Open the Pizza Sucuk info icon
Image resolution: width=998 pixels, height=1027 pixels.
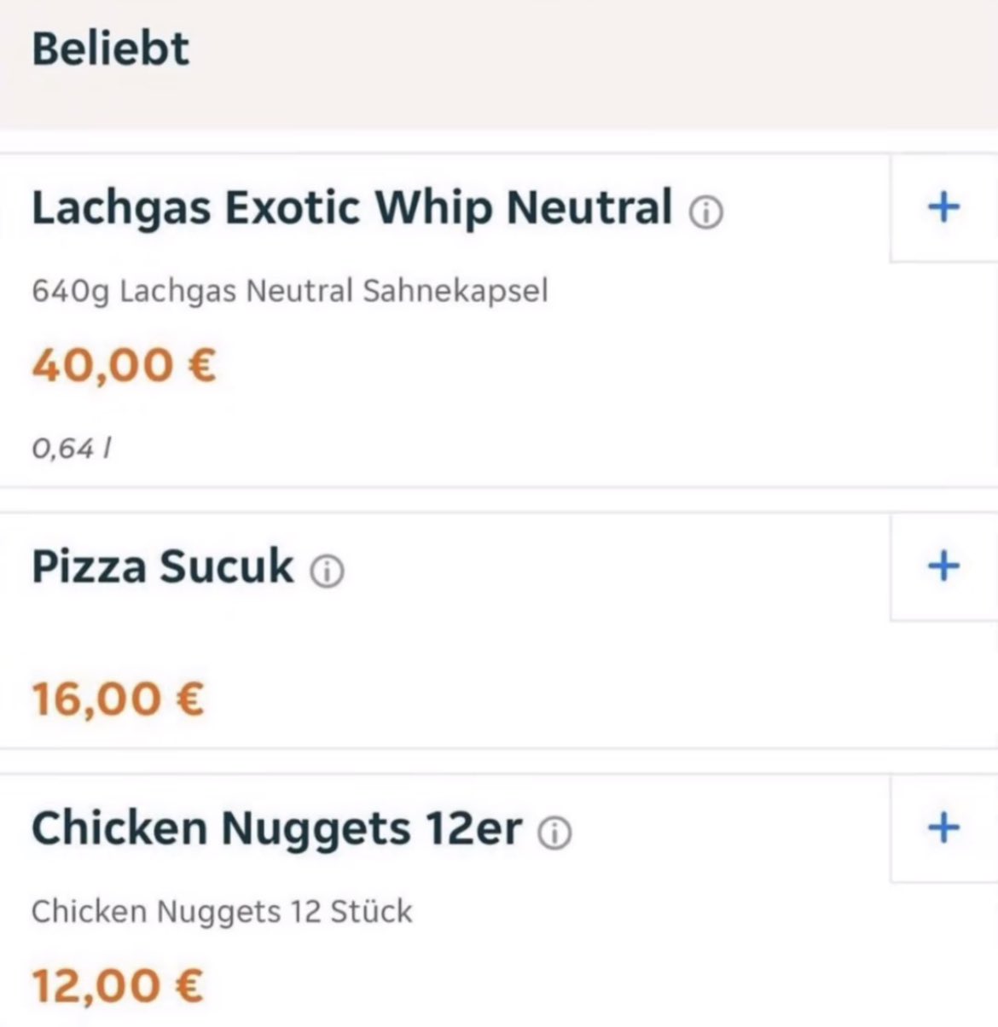coord(327,572)
